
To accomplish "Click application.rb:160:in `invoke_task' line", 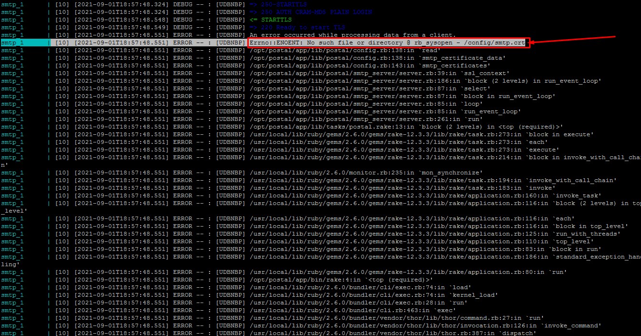I will pyautogui.click(x=426, y=195).
